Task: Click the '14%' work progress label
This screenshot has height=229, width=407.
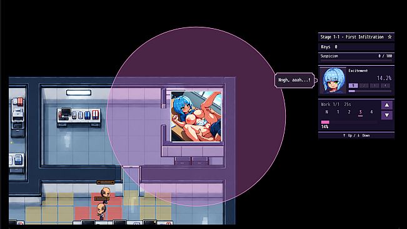Action: tap(324, 127)
